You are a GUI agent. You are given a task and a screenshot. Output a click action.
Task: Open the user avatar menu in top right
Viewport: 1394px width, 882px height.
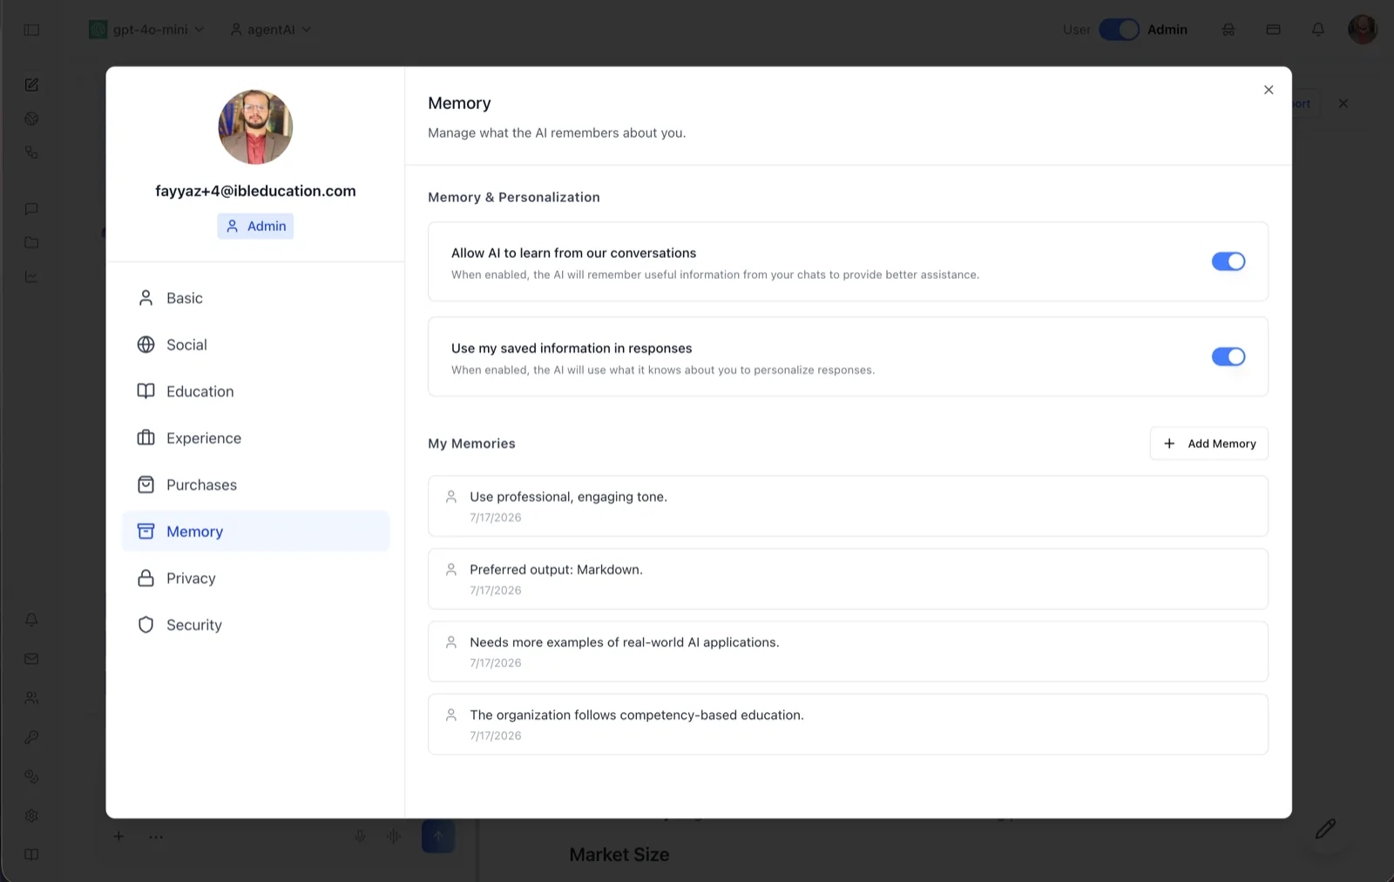[x=1362, y=29]
